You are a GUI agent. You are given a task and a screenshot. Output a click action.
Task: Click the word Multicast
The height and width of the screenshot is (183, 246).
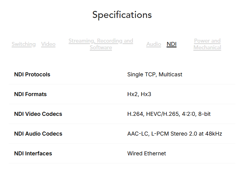point(170,74)
